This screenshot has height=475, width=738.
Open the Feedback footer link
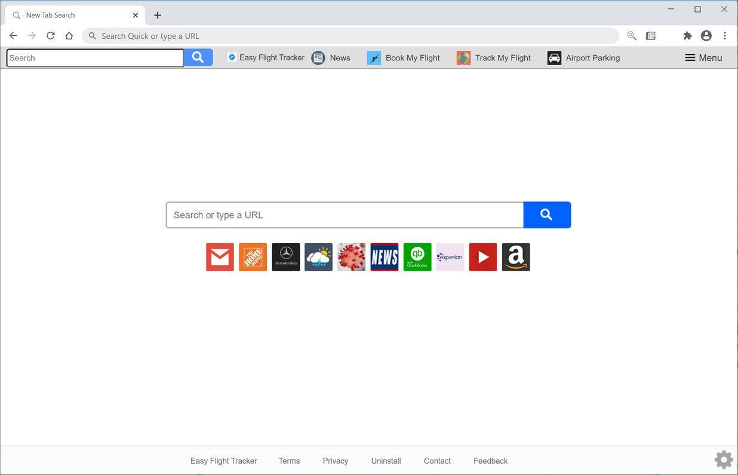pyautogui.click(x=490, y=461)
